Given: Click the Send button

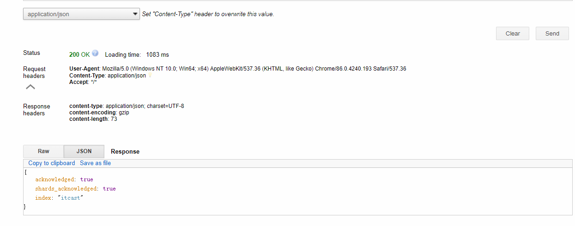Looking at the screenshot, I should (552, 33).
